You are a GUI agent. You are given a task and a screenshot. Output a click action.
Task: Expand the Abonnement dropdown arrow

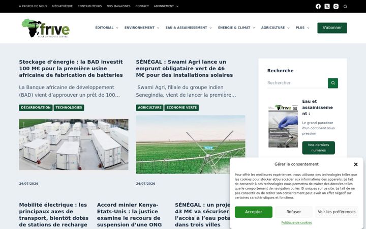click(x=177, y=6)
